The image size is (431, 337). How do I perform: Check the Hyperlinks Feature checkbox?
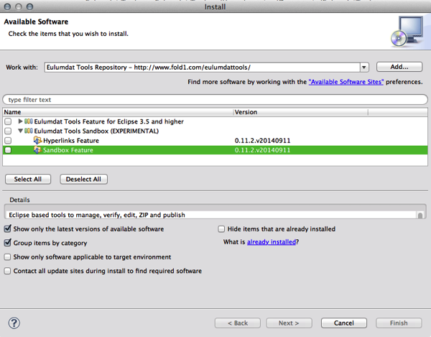[8, 140]
